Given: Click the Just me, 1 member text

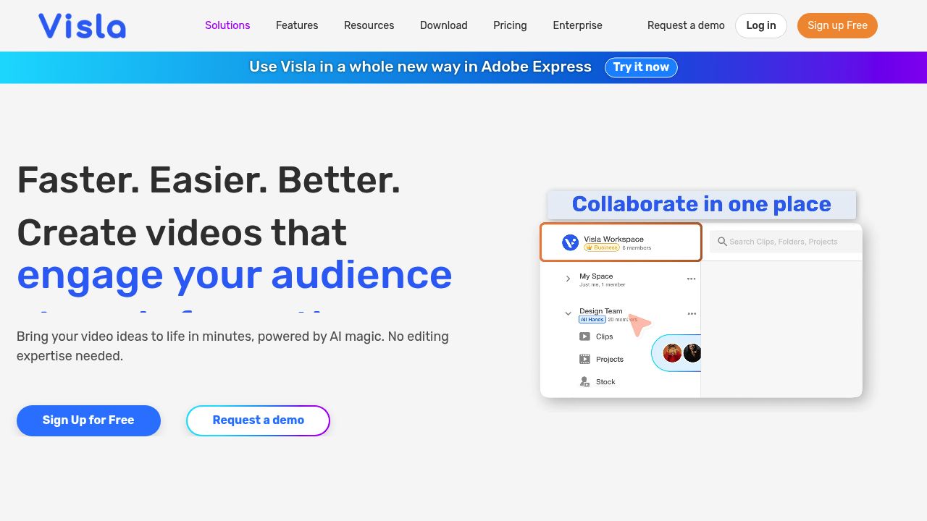Looking at the screenshot, I should point(603,284).
